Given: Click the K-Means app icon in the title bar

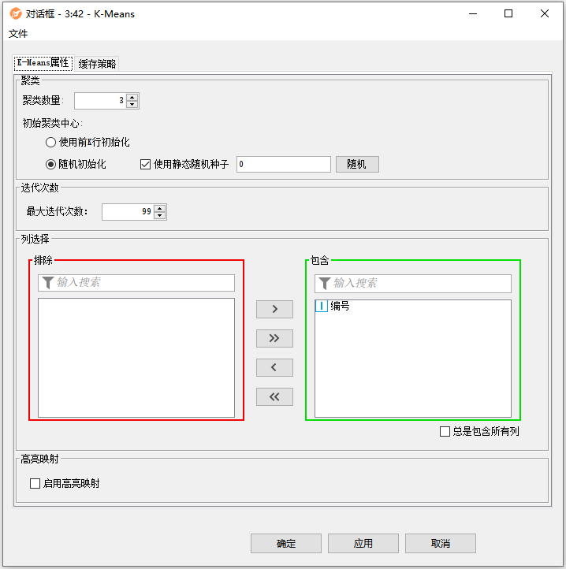Looking at the screenshot, I should pos(15,13).
